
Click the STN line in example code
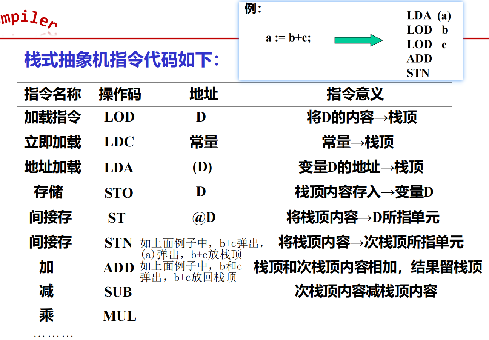pos(418,73)
